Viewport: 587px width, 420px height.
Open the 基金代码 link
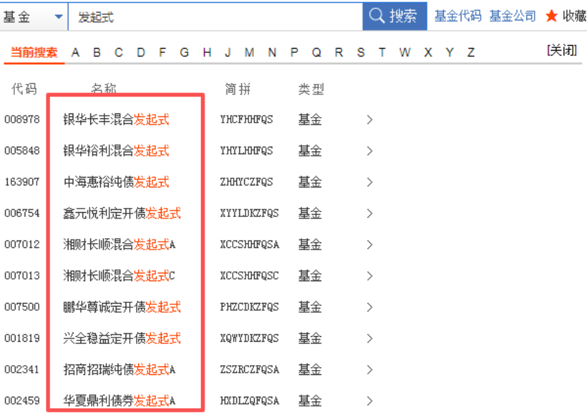click(458, 16)
